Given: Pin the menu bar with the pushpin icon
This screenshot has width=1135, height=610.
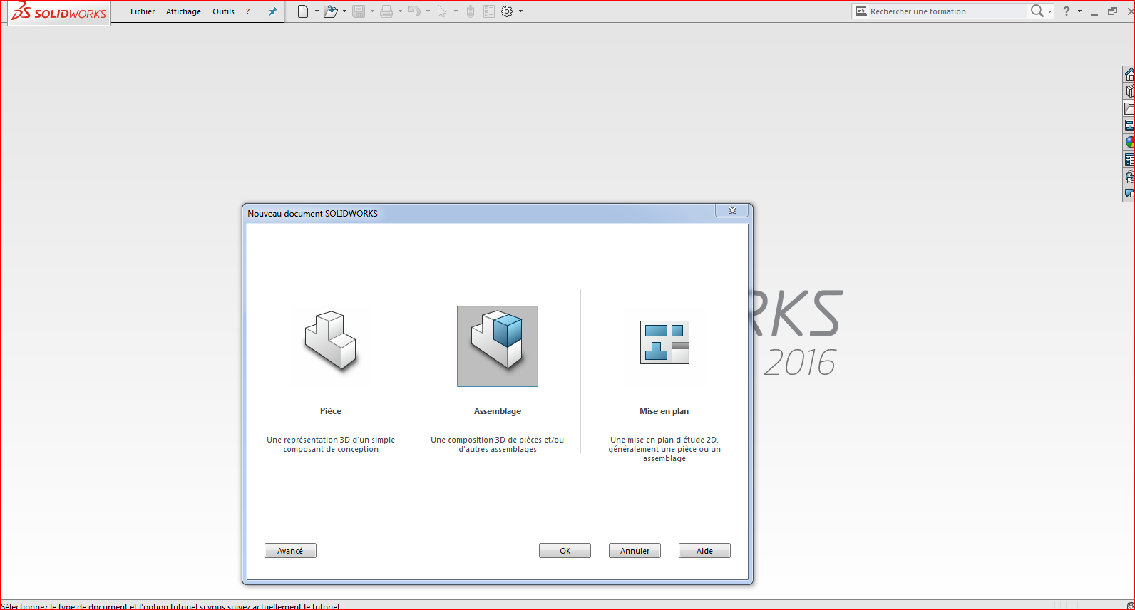Looking at the screenshot, I should point(272,11).
